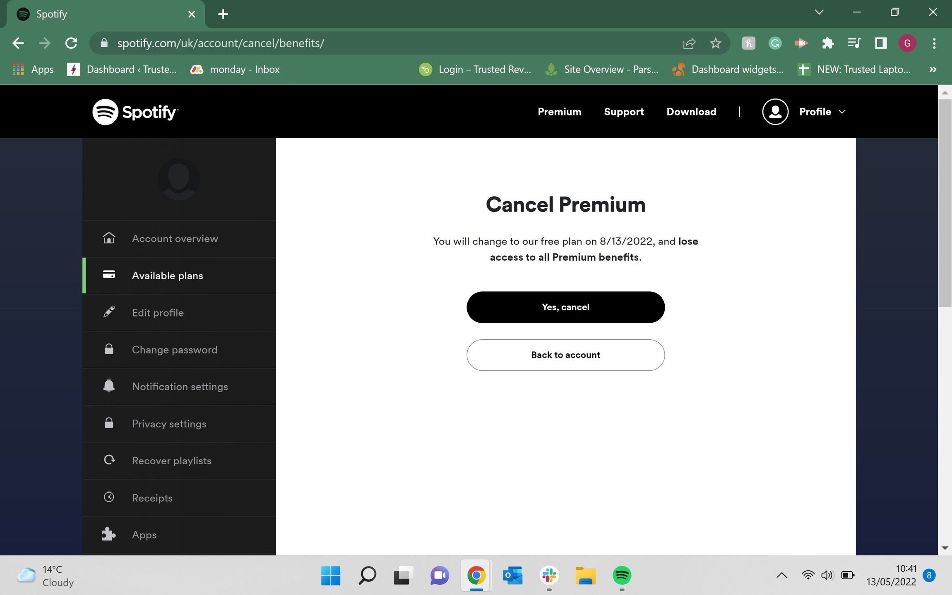Viewport: 952px width, 595px height.
Task: Open the Windows Start menu
Action: coord(330,575)
